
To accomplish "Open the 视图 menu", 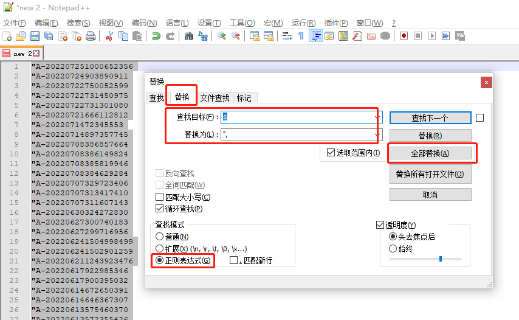I will pos(111,23).
